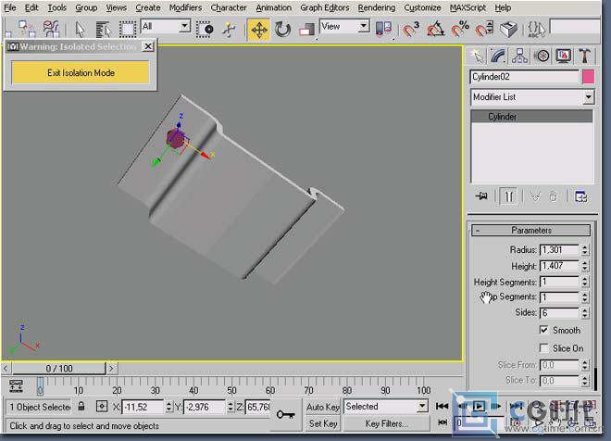The height and width of the screenshot is (441, 611).
Task: Click the X coordinate field
Action: 143,407
